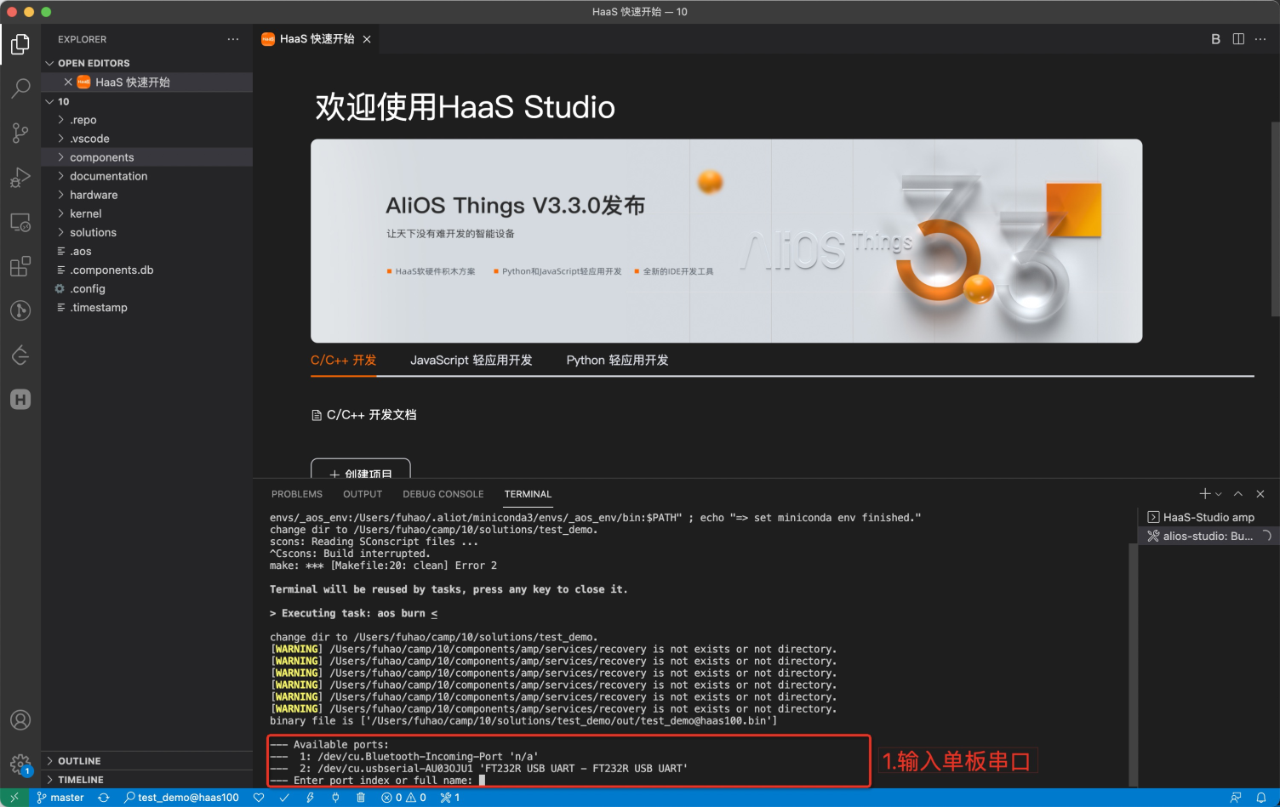This screenshot has width=1280, height=807.
Task: Click the AliOS Things V3.3.0 banner
Action: 726,241
